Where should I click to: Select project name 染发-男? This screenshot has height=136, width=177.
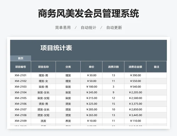[x=43, y=87]
